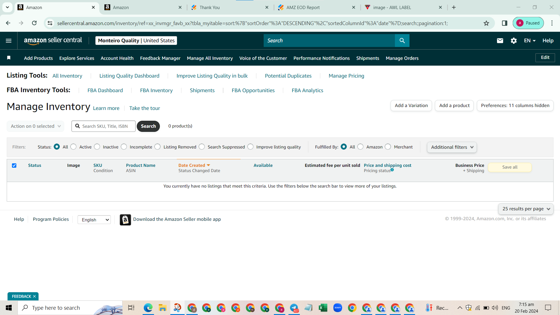Open the EN language dropdown in header
The height and width of the screenshot is (315, 560).
[530, 41]
